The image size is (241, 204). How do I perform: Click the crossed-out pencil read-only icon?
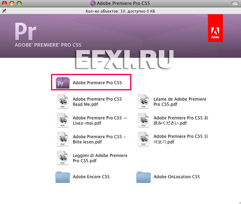4,11
